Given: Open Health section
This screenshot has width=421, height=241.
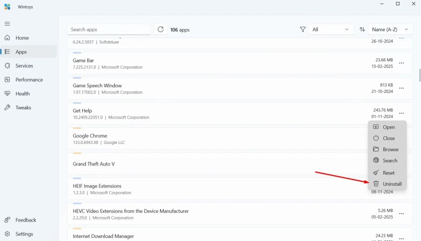Looking at the screenshot, I should 29,94.
